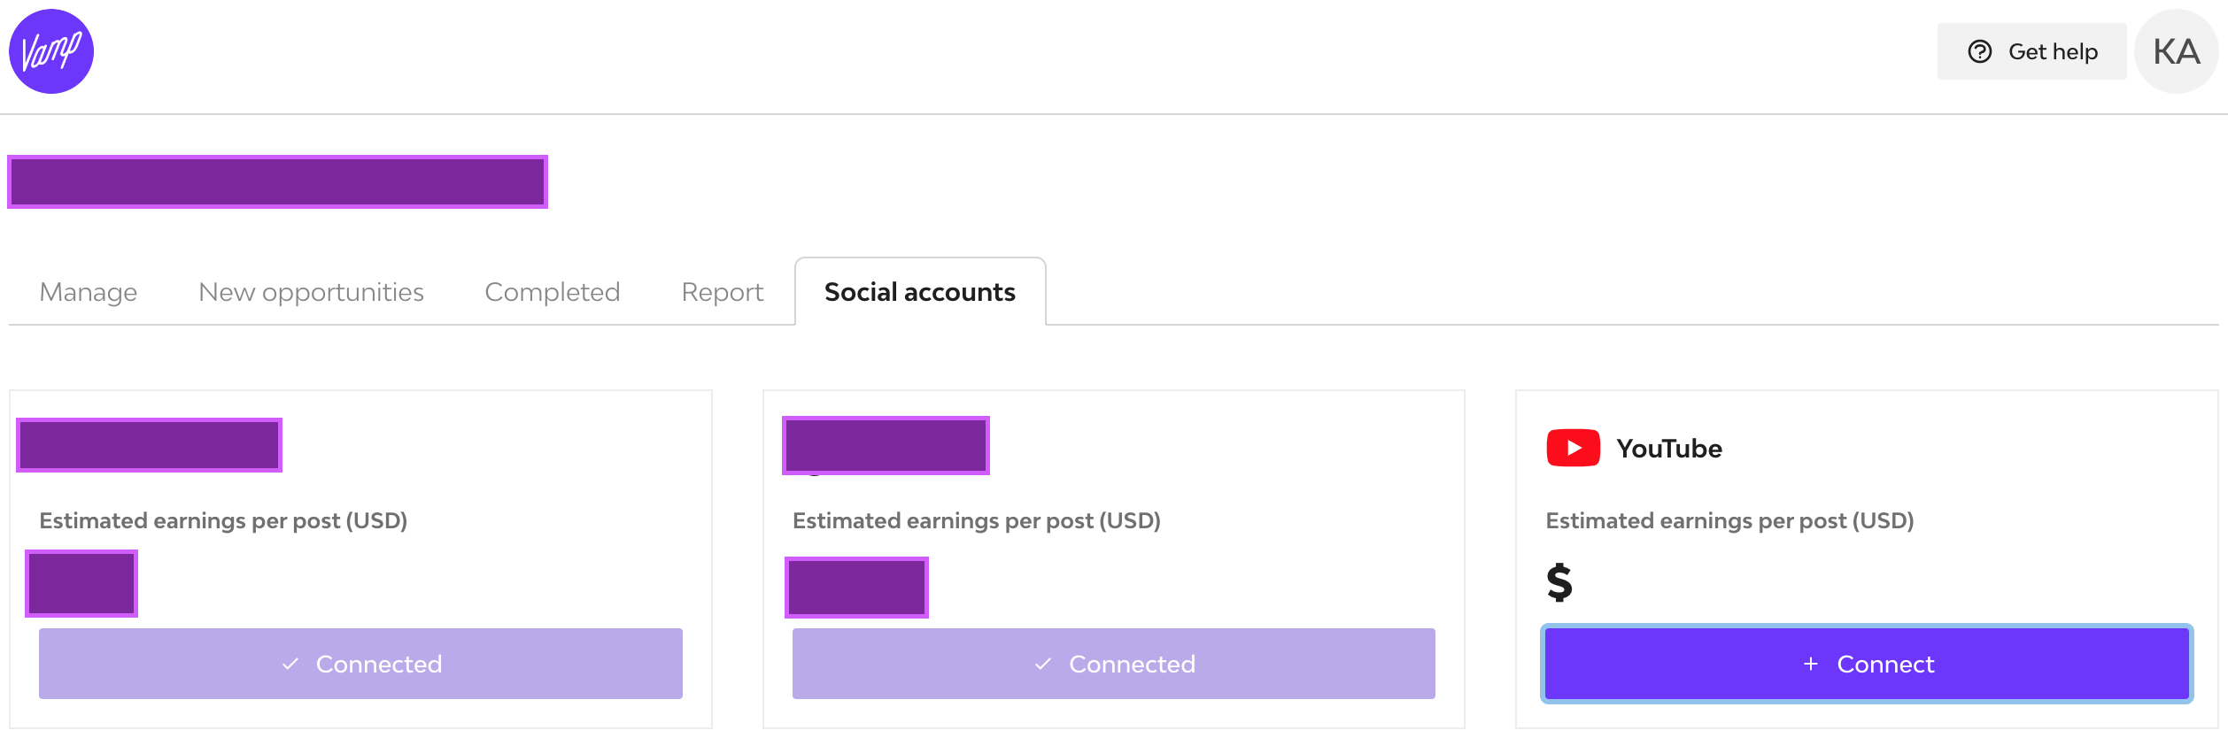The image size is (2228, 738).
Task: Connect the YouTube account
Action: click(1867, 664)
